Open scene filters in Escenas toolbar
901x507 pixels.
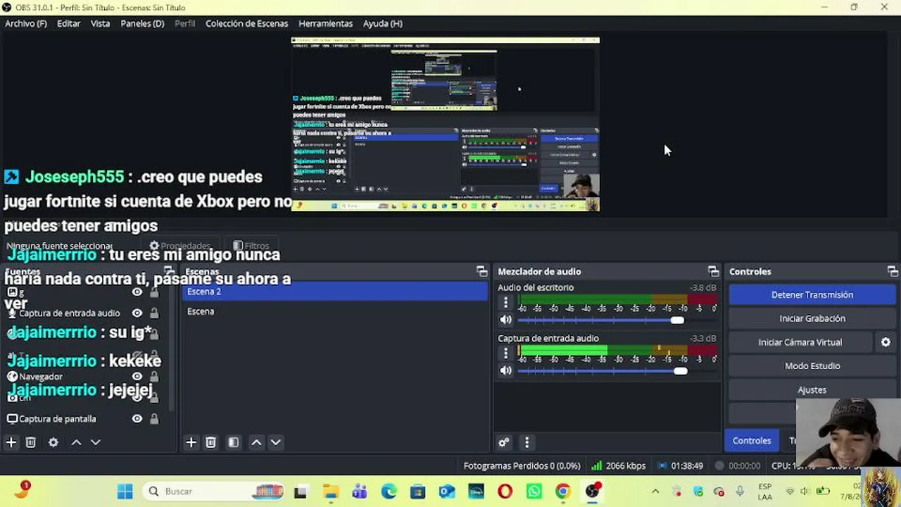click(x=234, y=442)
